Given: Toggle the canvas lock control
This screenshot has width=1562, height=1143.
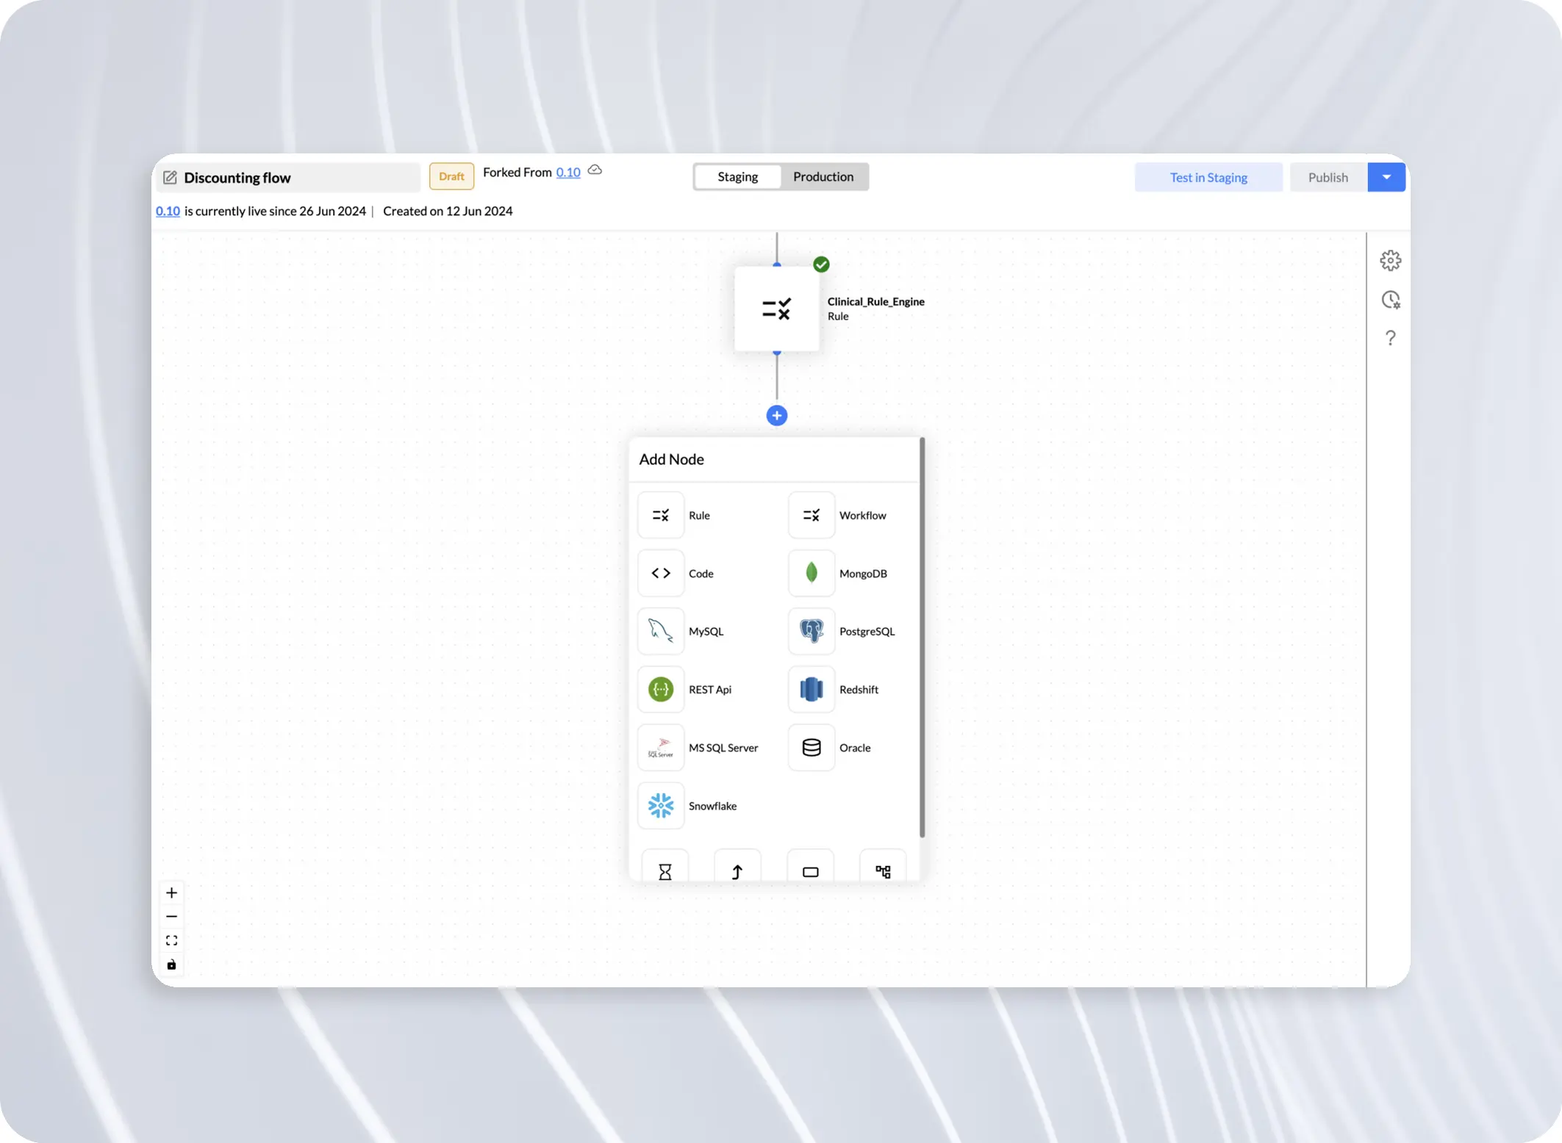Looking at the screenshot, I should tap(171, 964).
